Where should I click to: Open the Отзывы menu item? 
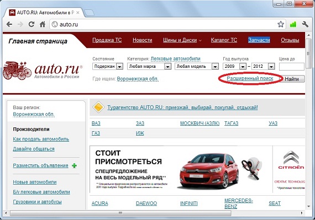(290, 40)
